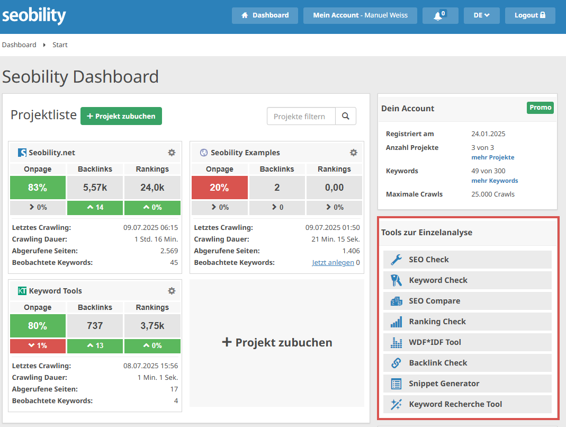This screenshot has width=566, height=427.
Task: Open the notifications bell
Action: click(x=440, y=15)
